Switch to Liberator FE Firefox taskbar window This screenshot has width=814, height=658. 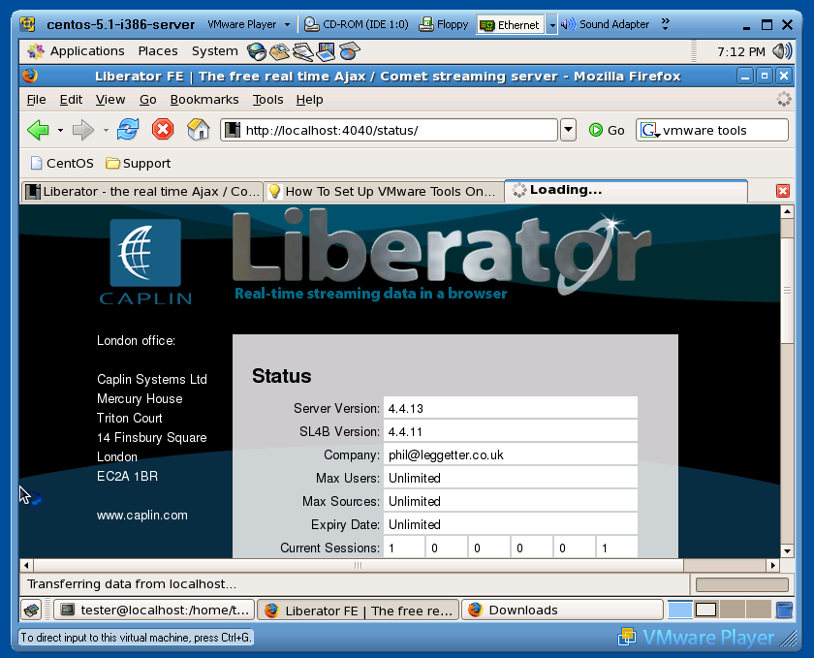pyautogui.click(x=359, y=611)
